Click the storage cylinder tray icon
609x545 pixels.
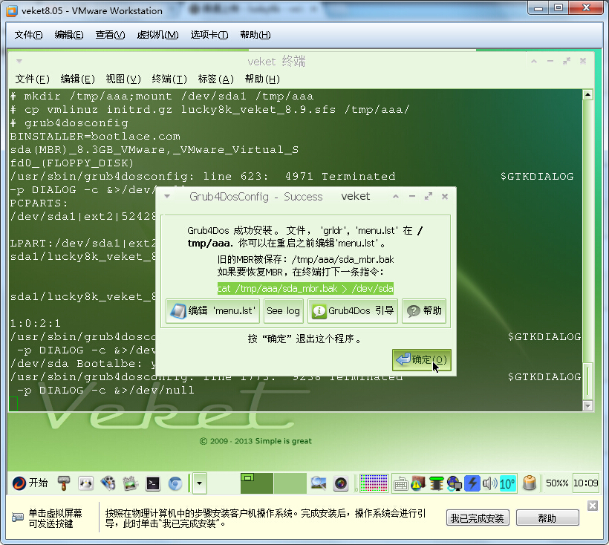(530, 483)
